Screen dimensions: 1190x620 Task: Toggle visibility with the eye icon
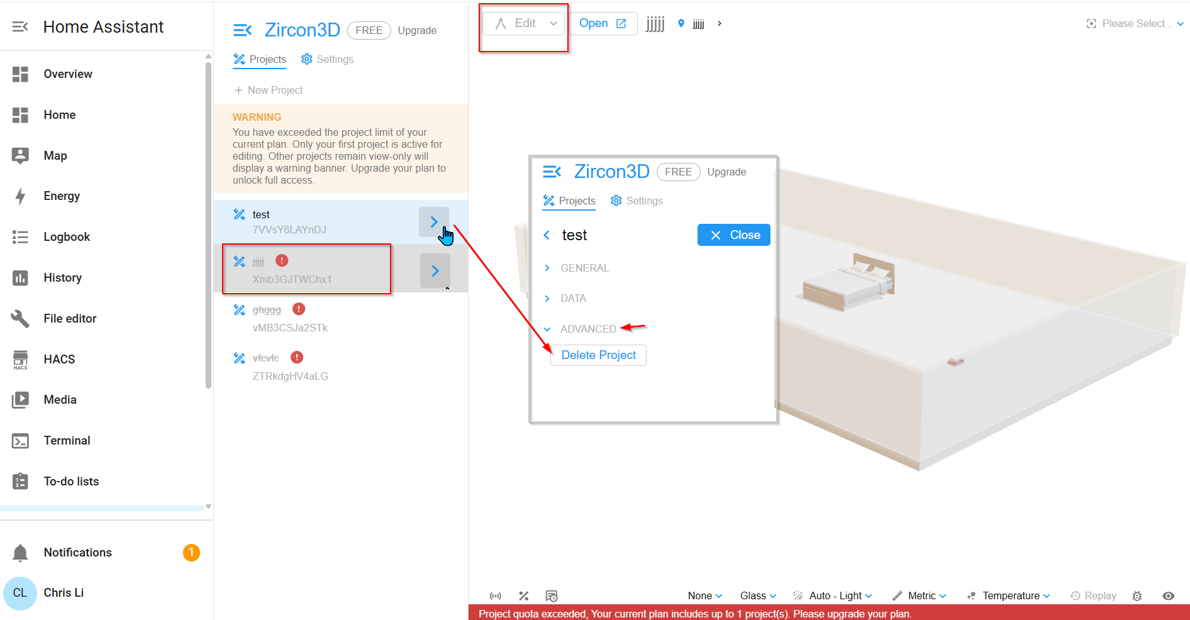click(1168, 595)
